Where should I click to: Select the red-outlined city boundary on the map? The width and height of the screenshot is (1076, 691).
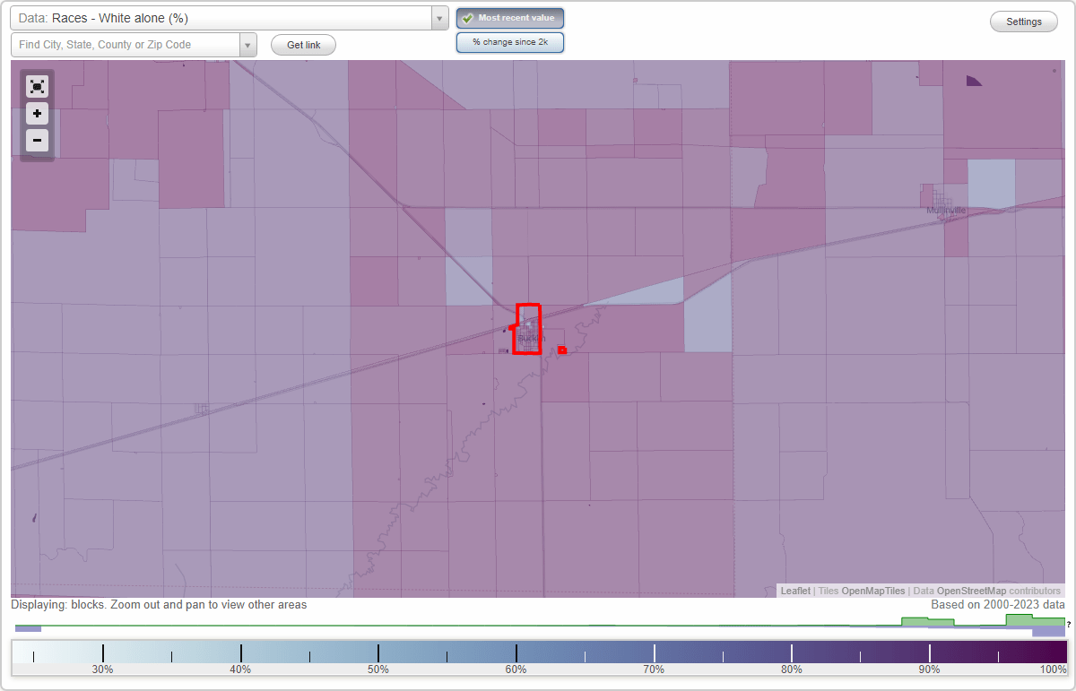coord(527,329)
